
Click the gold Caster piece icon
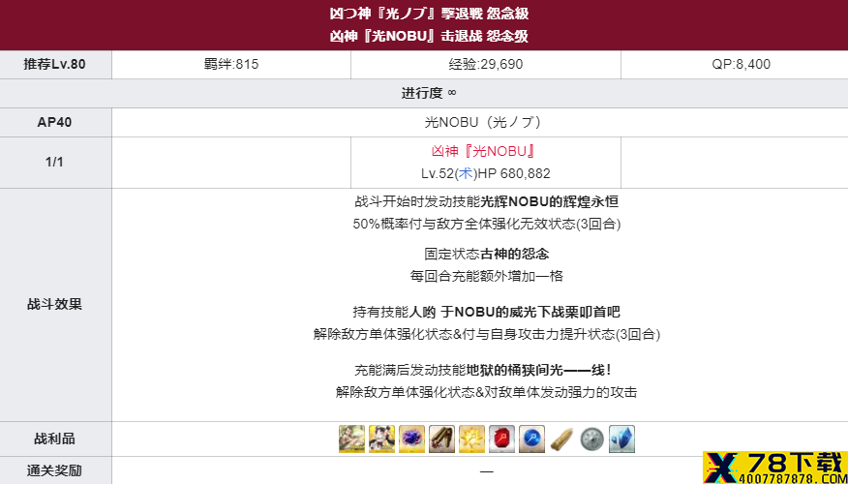click(x=471, y=439)
